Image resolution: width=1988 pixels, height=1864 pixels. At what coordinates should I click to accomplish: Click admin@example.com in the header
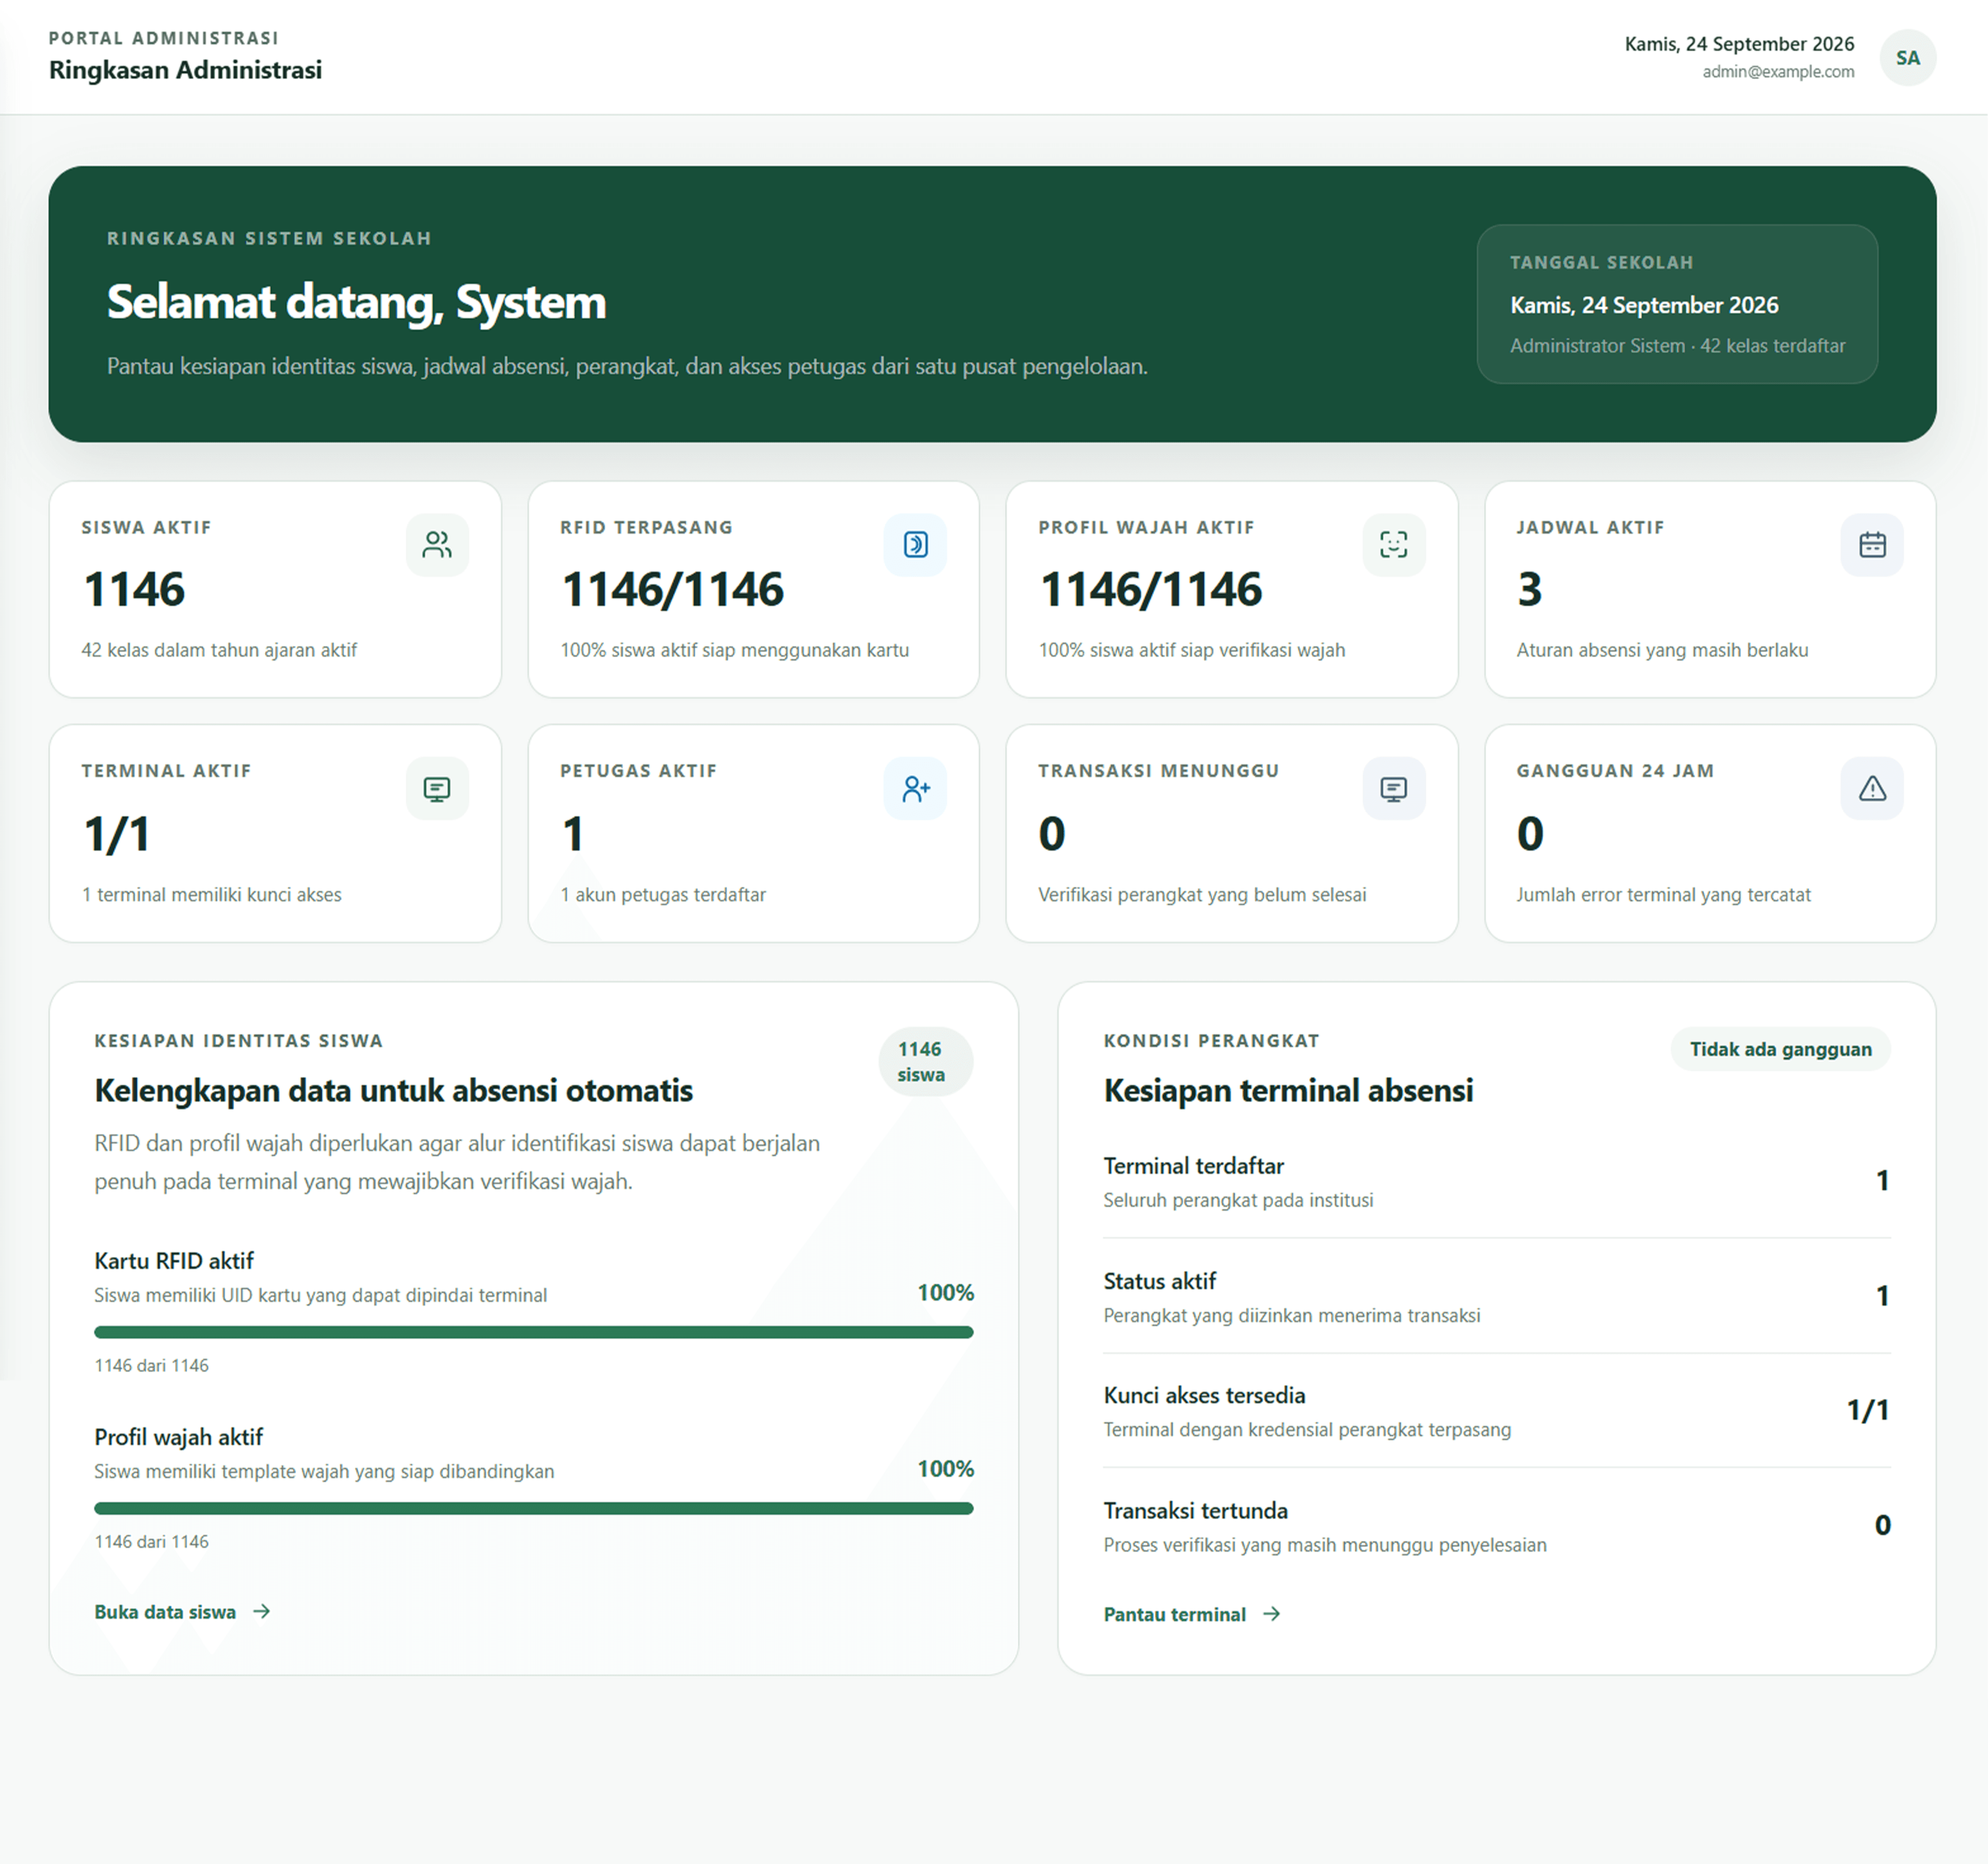pyautogui.click(x=1778, y=72)
